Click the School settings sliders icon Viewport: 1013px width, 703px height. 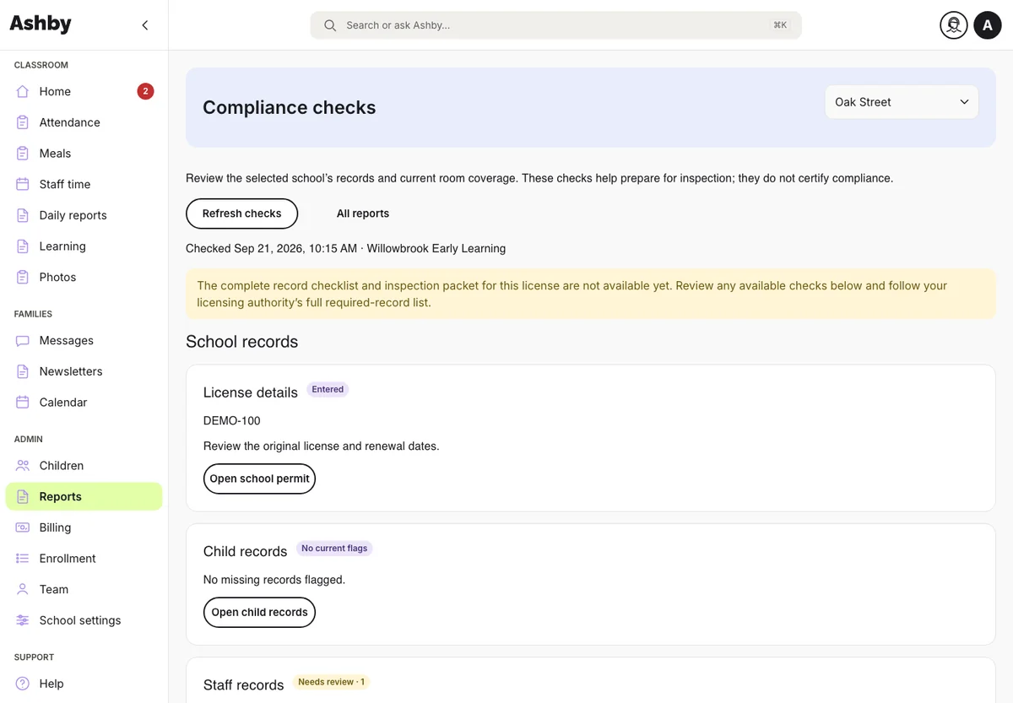coord(23,620)
